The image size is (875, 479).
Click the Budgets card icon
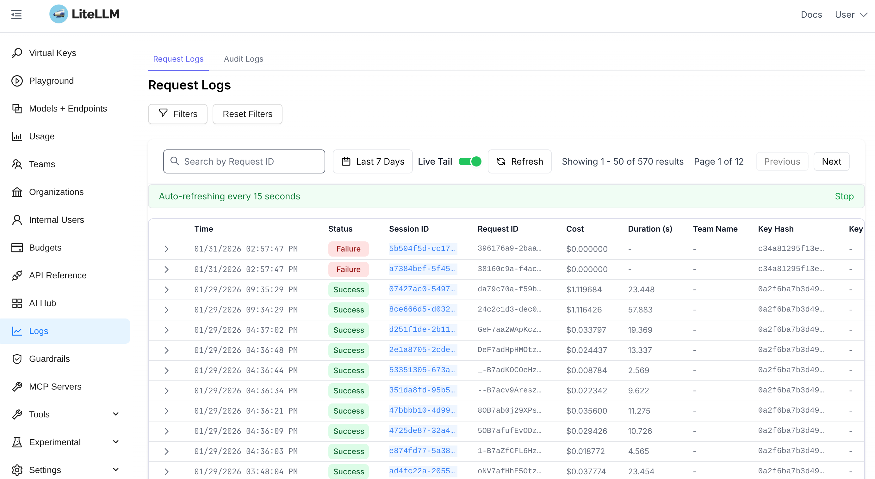point(17,248)
